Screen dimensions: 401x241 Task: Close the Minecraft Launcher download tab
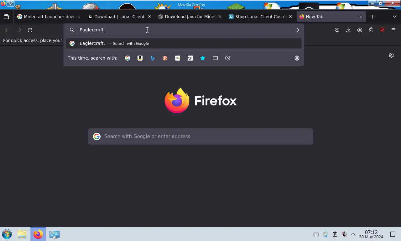(79, 17)
